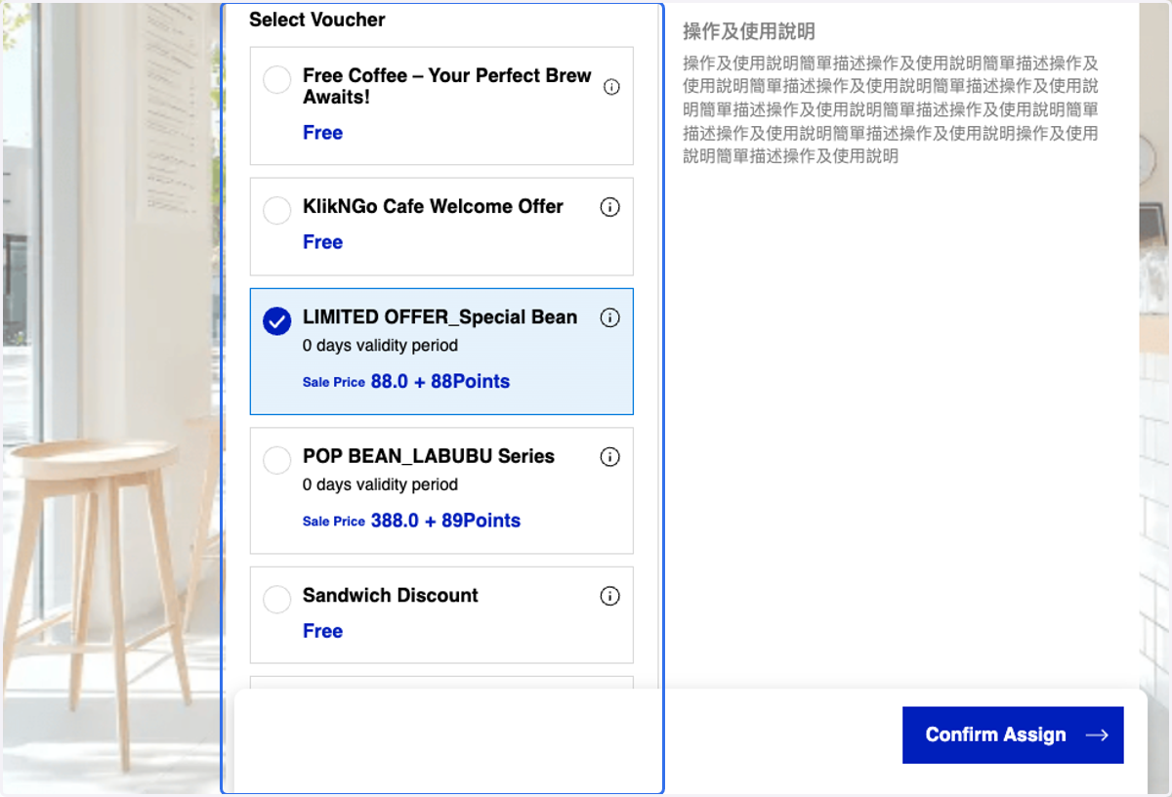Image resolution: width=1172 pixels, height=797 pixels.
Task: Open info icon for Sandwich Discount
Action: click(610, 596)
